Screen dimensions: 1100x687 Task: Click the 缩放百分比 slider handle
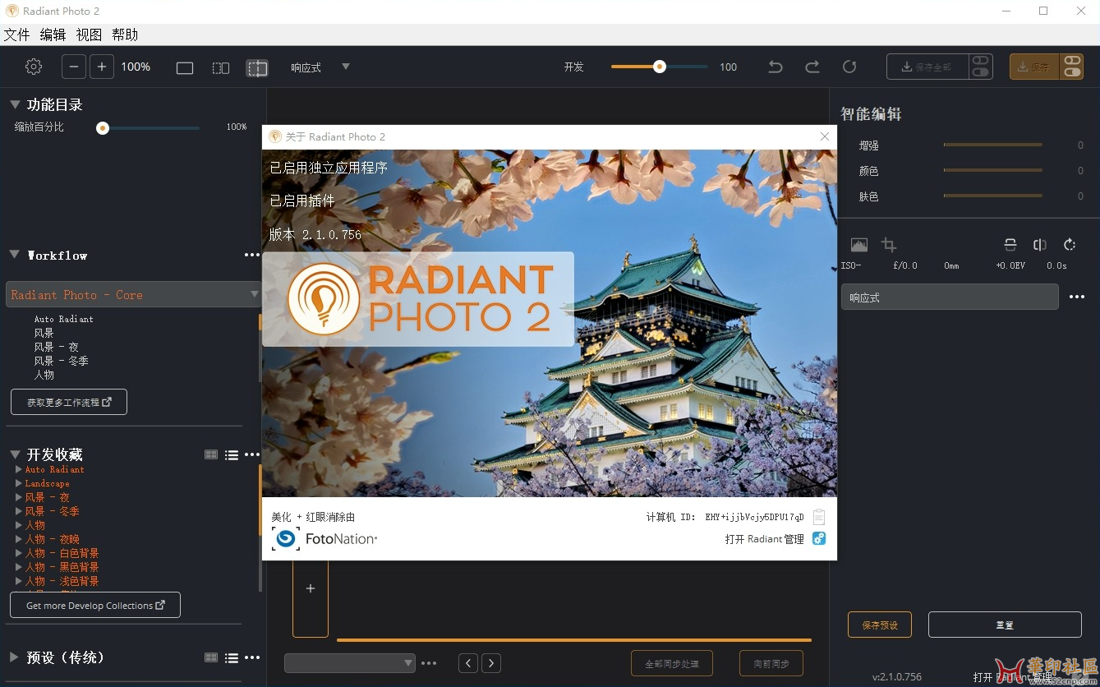pos(103,127)
